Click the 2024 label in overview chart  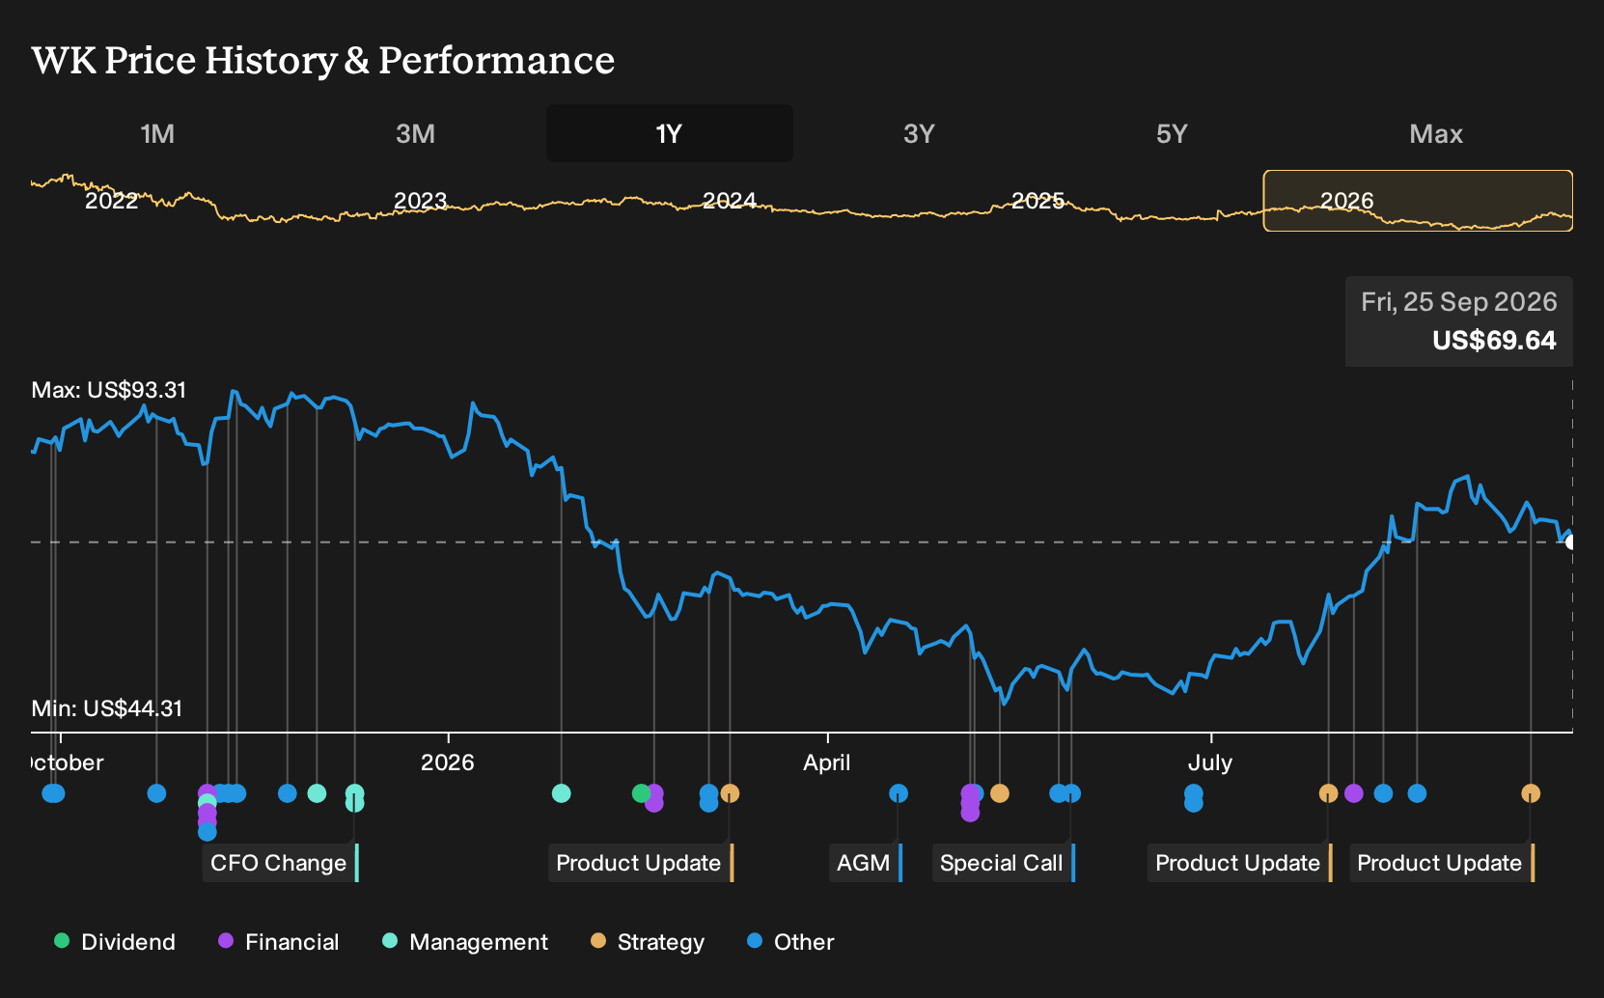[x=730, y=201]
